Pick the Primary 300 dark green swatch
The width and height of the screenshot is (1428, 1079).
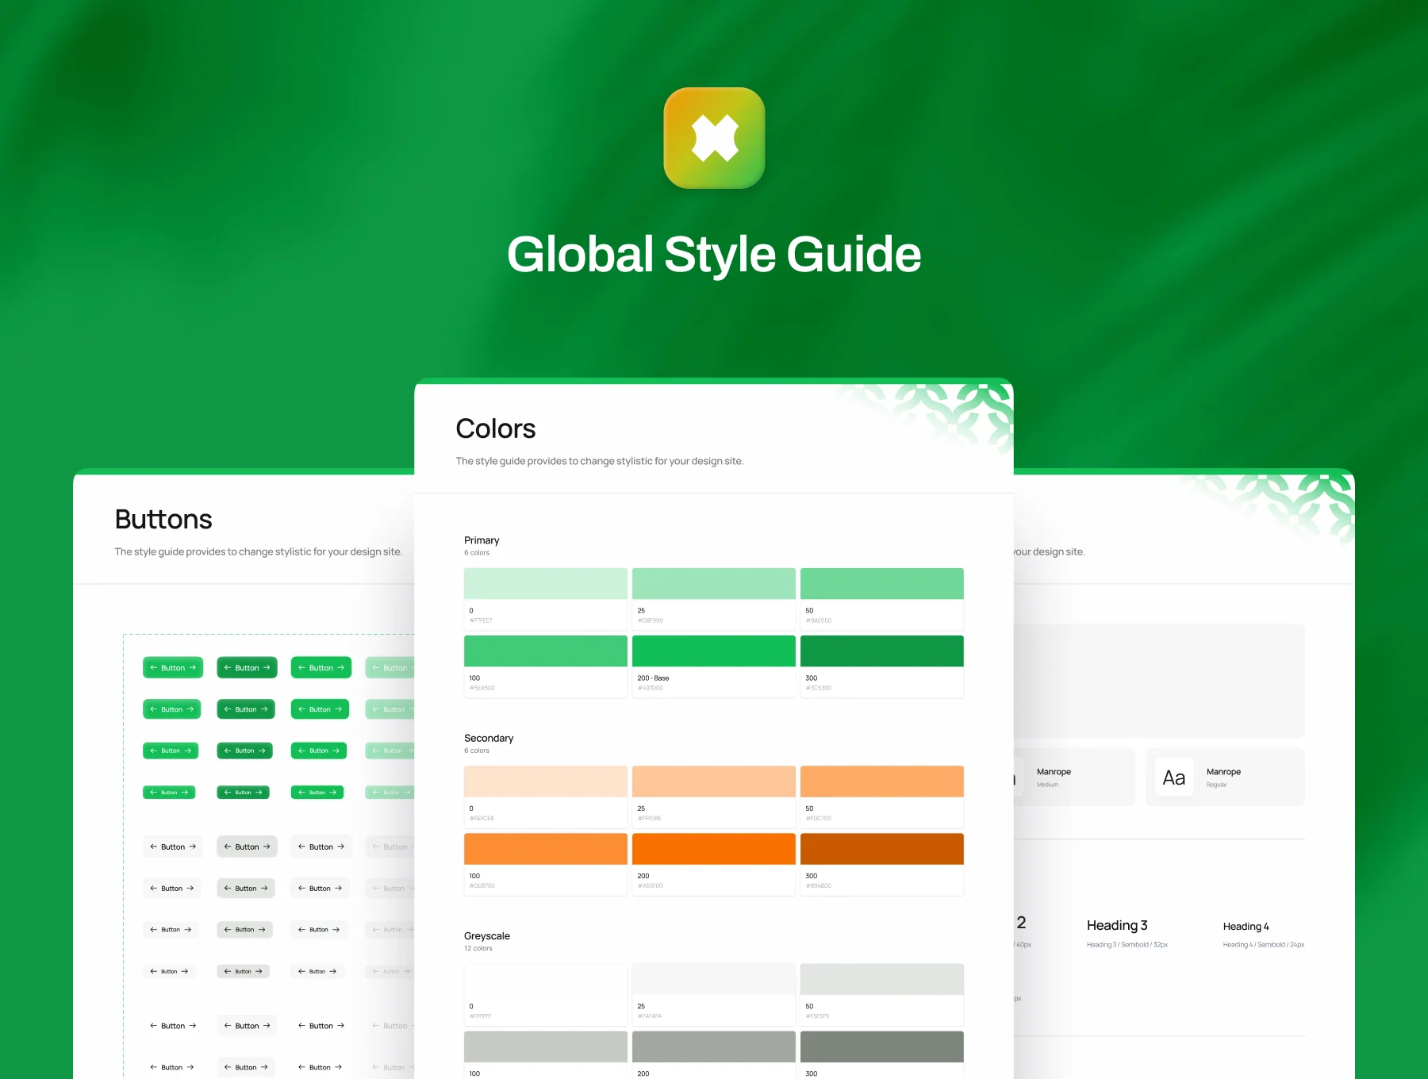coord(882,651)
